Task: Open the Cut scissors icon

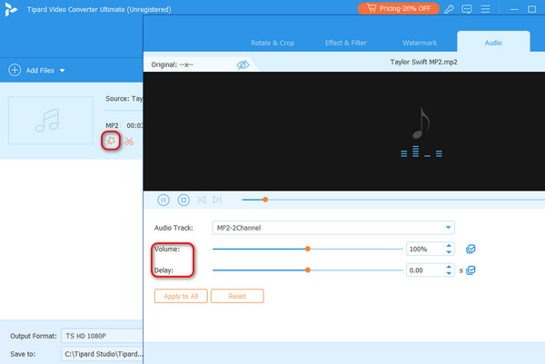Action: point(129,141)
